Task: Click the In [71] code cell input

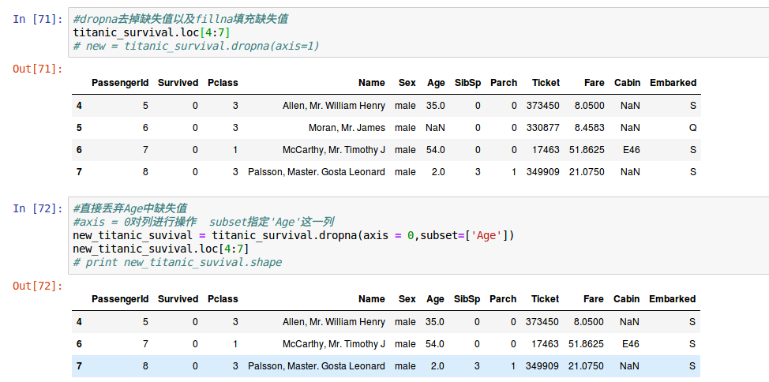Action: 418,33
